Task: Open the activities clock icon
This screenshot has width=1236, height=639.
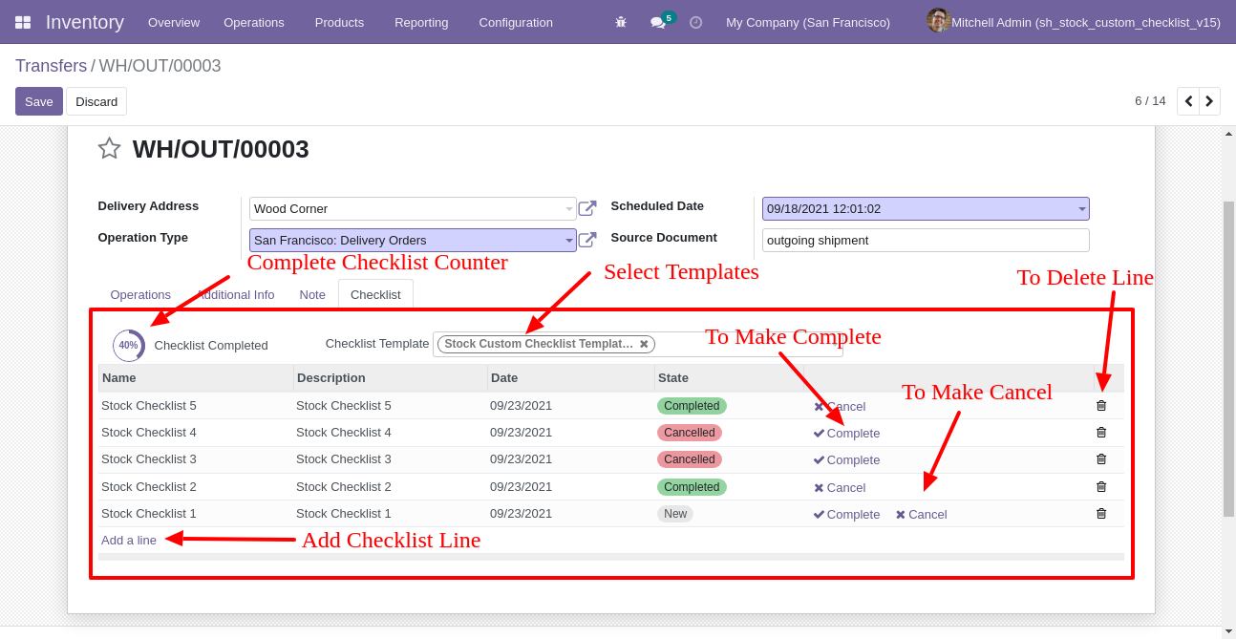Action: tap(695, 22)
